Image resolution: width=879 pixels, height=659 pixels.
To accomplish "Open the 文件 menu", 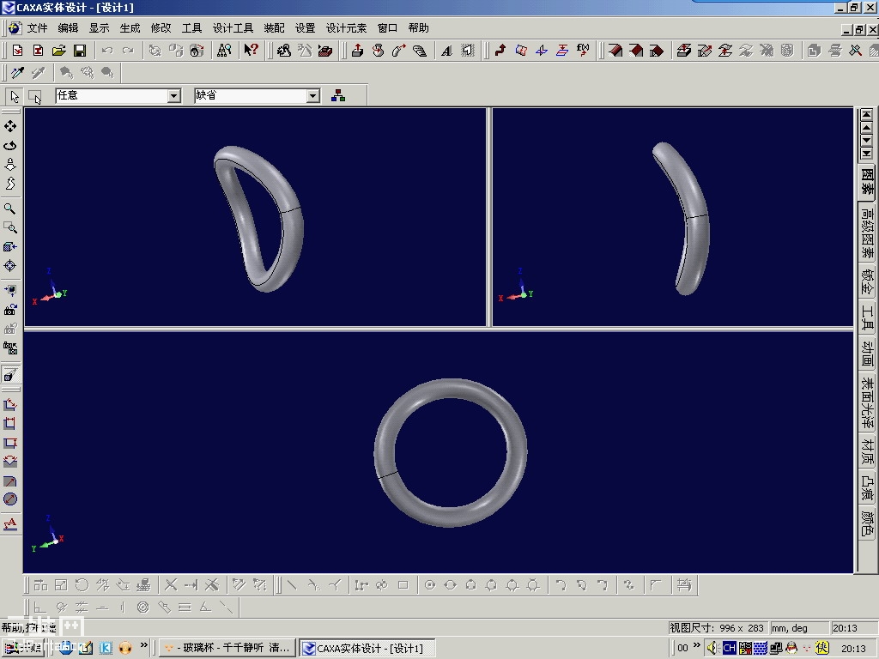I will [37, 27].
